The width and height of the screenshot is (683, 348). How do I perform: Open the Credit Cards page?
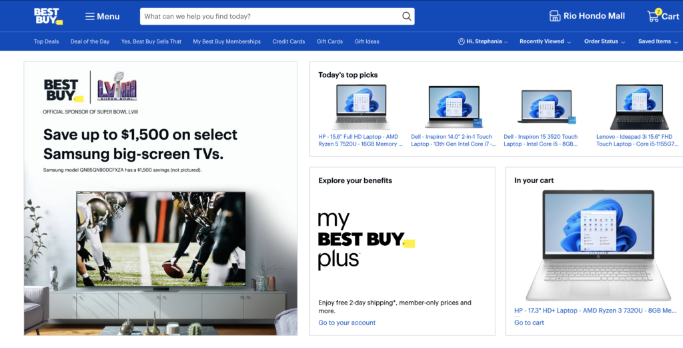(x=289, y=41)
